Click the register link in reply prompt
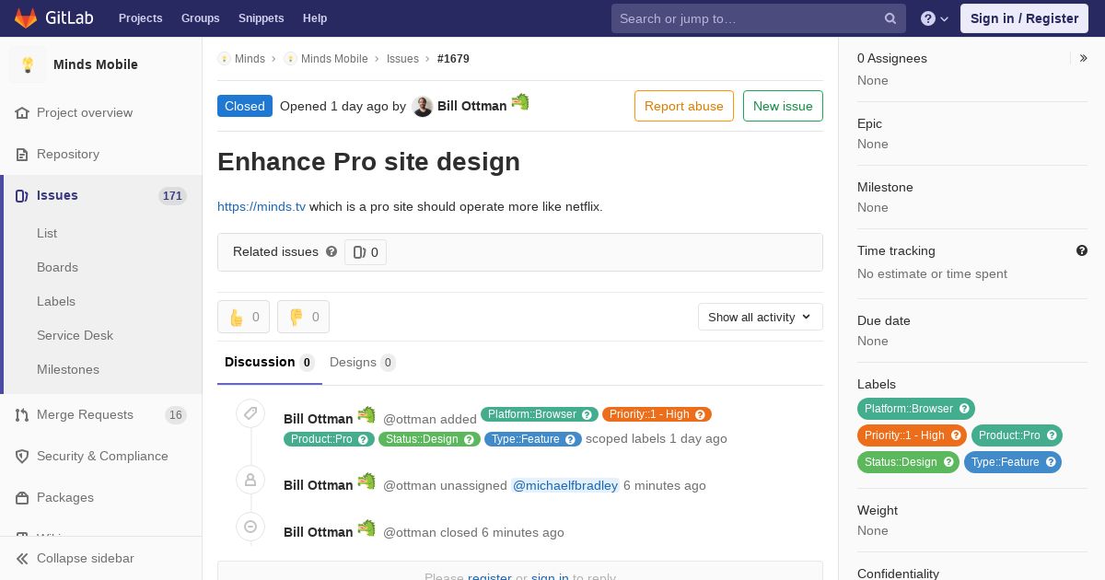Image resolution: width=1105 pixels, height=580 pixels. 490,576
